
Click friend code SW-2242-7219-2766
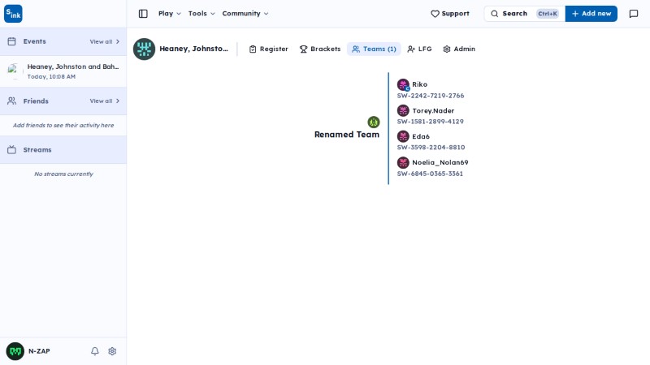click(431, 96)
